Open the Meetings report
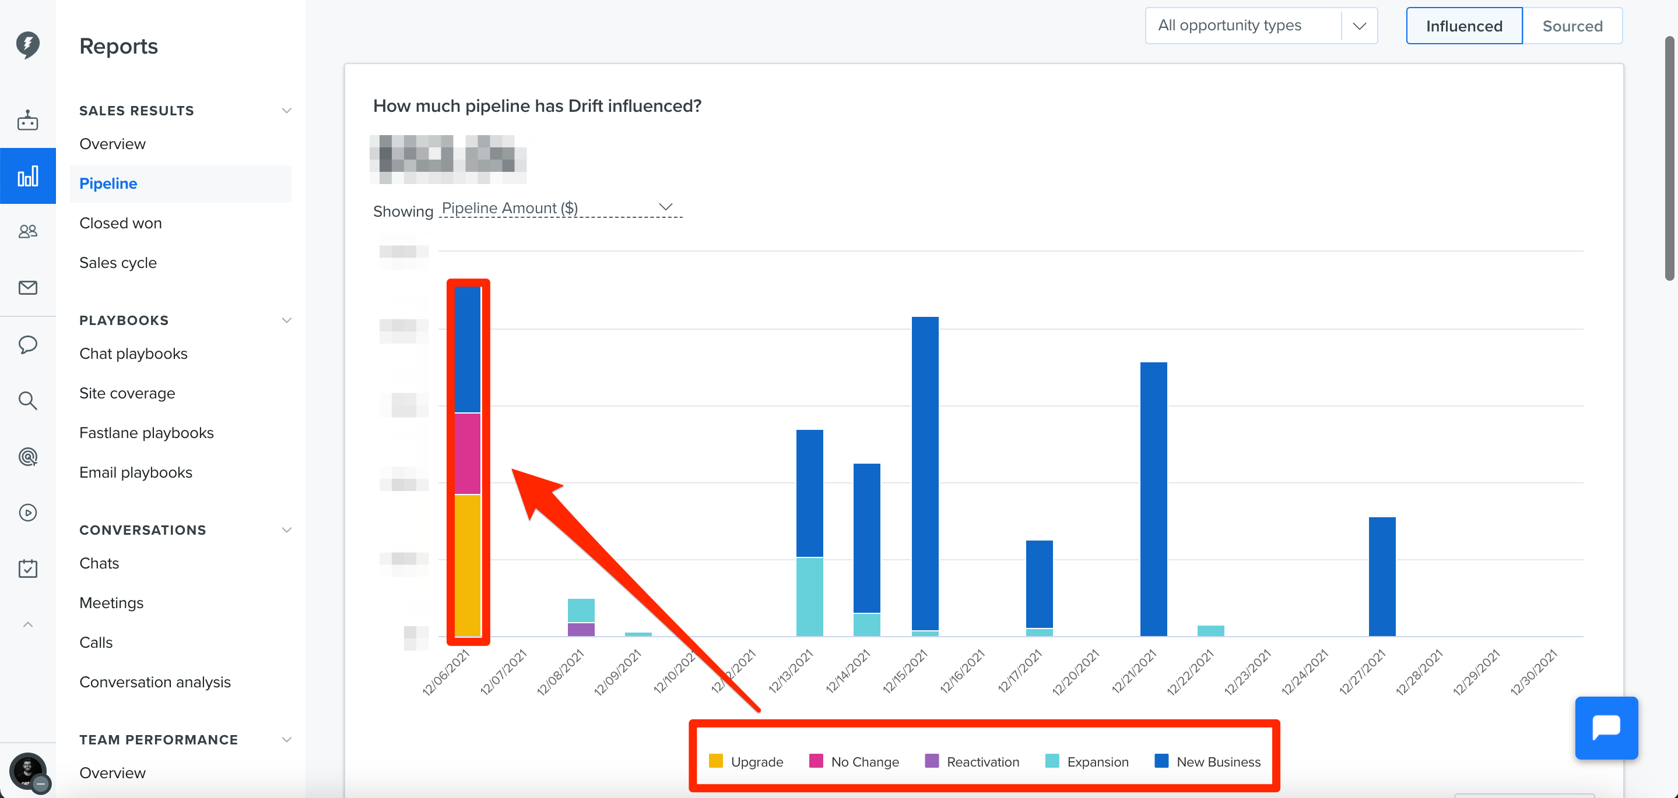Viewport: 1678px width, 798px height. tap(111, 603)
